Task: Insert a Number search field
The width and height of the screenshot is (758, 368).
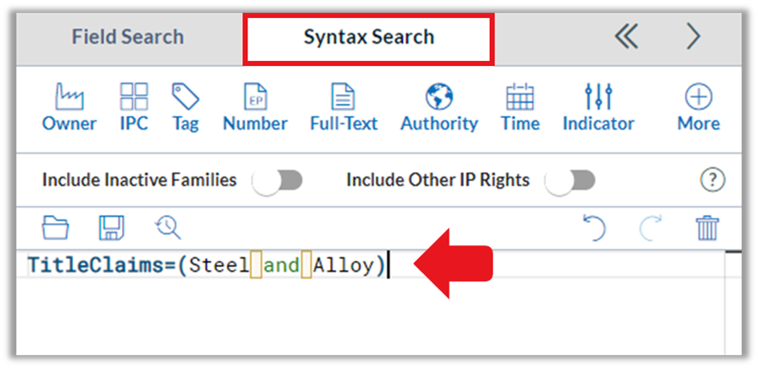Action: pyautogui.click(x=255, y=107)
